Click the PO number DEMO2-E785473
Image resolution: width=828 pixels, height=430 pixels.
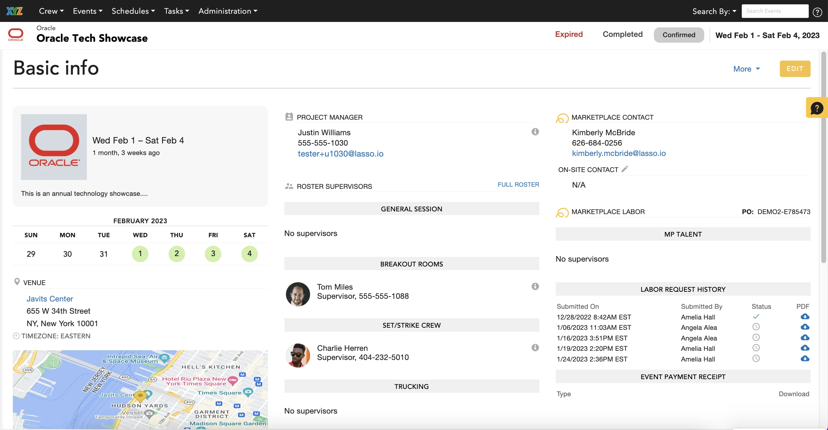pos(783,212)
